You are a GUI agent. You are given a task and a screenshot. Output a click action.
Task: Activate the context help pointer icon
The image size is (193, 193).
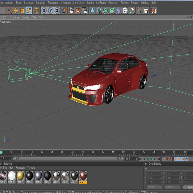[140, 10]
